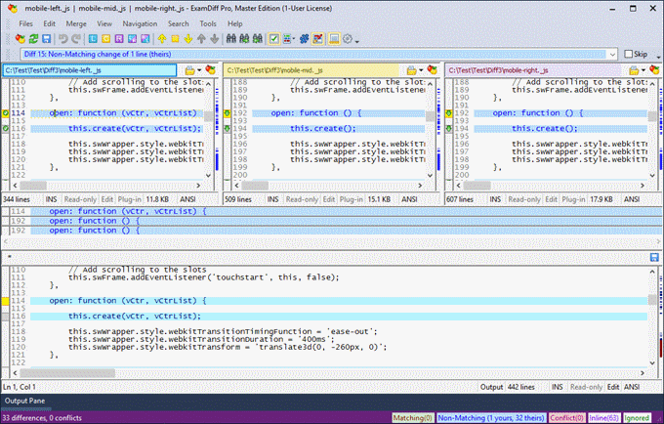Open the Edit menu
Image resolution: width=664 pixels, height=424 pixels.
[49, 23]
